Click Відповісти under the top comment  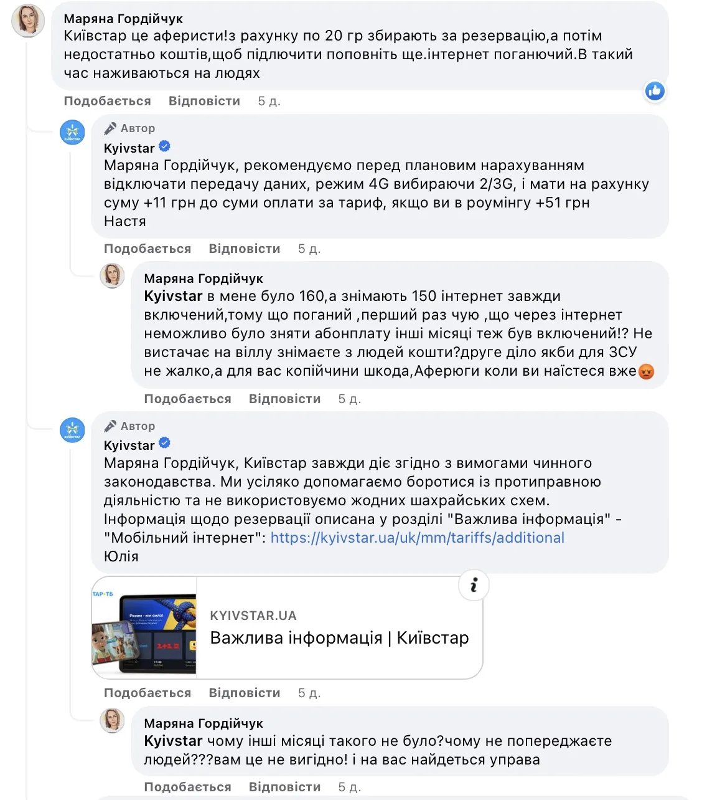tap(204, 101)
